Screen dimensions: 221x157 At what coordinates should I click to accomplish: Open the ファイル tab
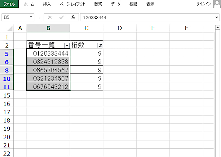pyautogui.click(x=9, y=4)
